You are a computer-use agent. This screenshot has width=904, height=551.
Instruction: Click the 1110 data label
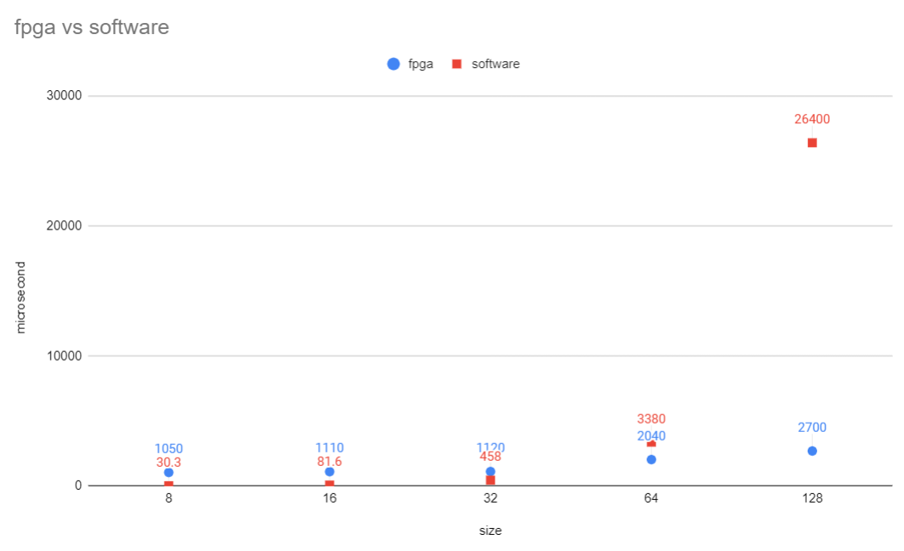(329, 448)
